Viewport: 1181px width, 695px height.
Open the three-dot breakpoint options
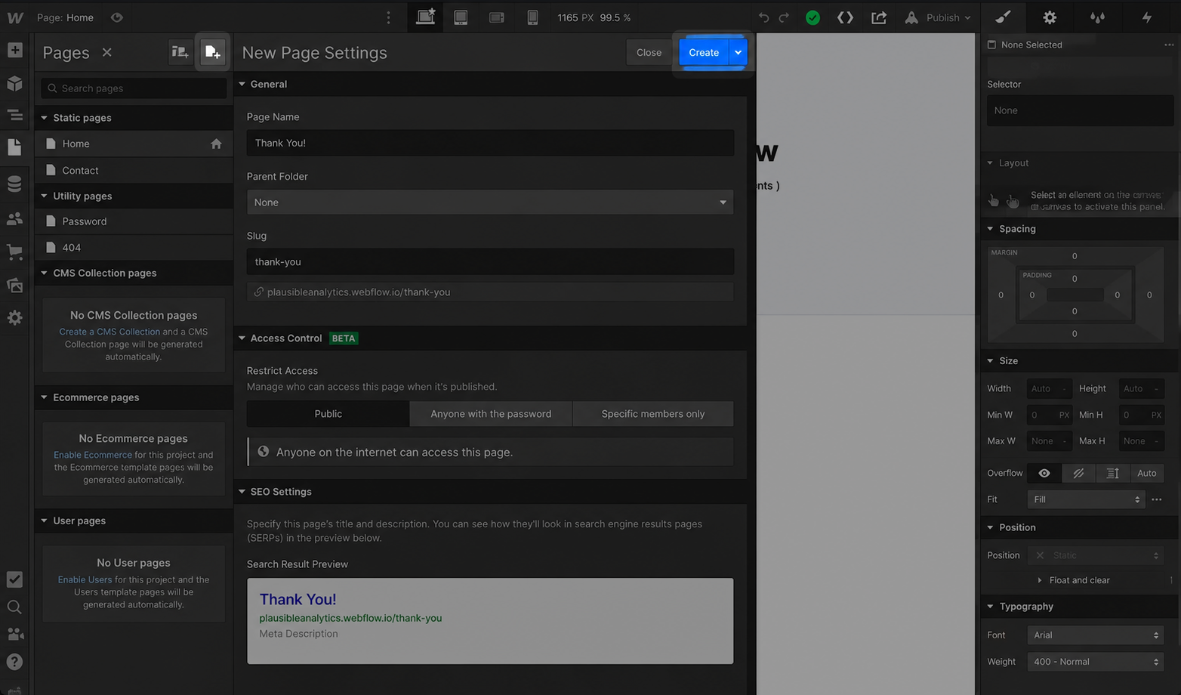point(389,17)
